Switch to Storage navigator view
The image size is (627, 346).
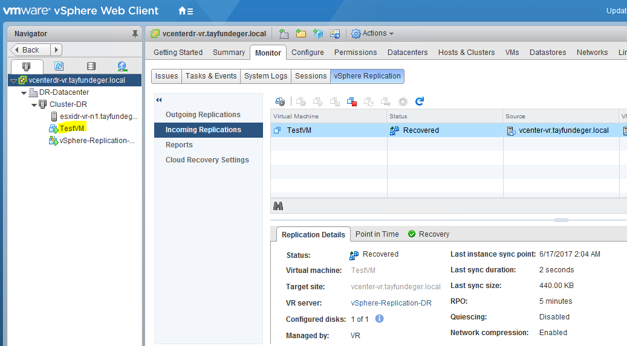[91, 66]
